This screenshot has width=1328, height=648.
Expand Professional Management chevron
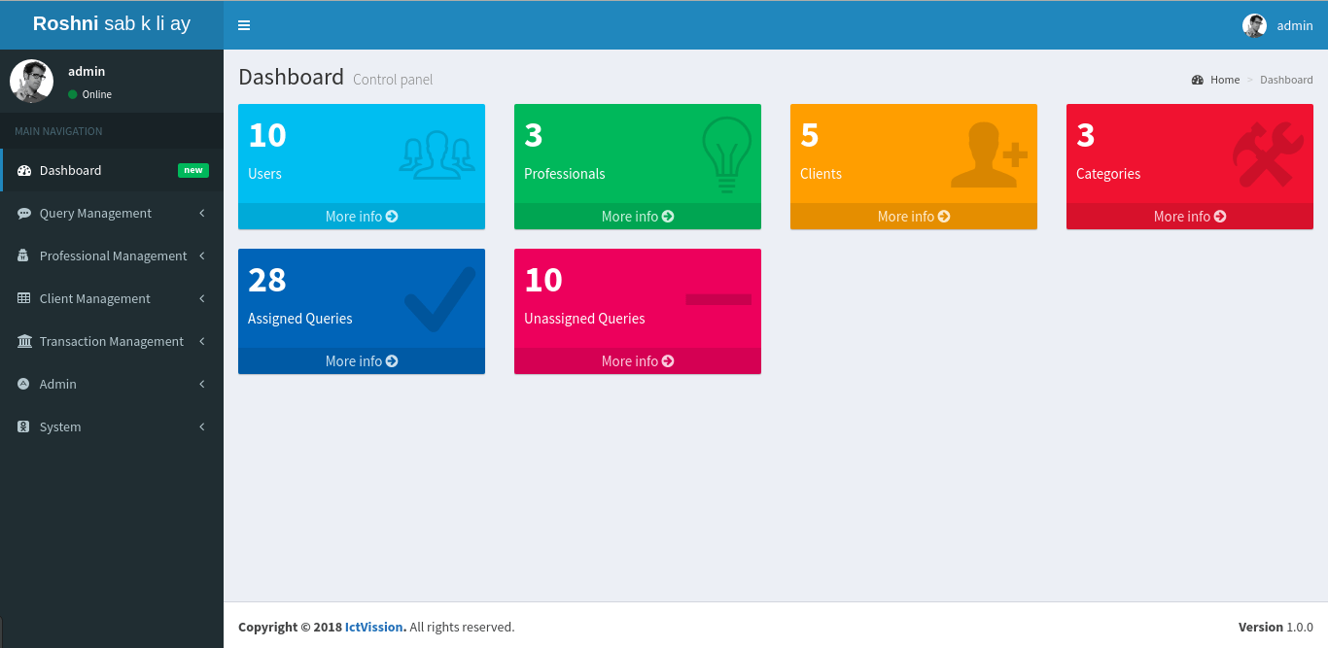pyautogui.click(x=202, y=256)
